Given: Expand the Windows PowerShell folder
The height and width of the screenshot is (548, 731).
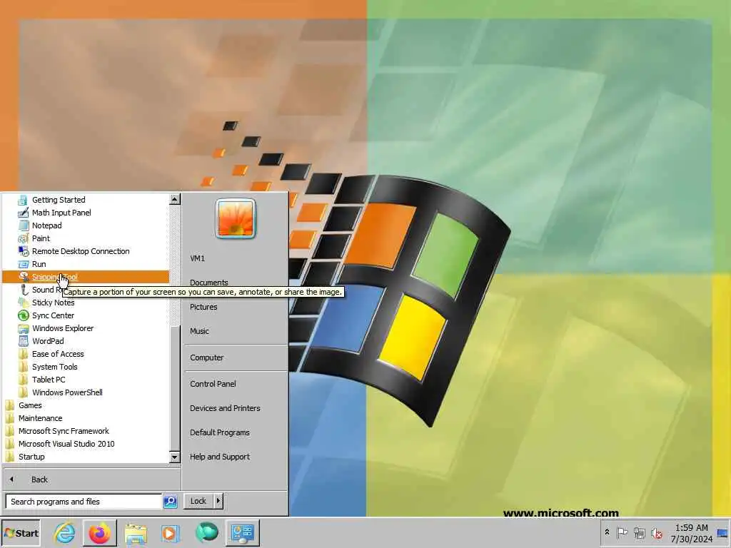Looking at the screenshot, I should (x=67, y=392).
